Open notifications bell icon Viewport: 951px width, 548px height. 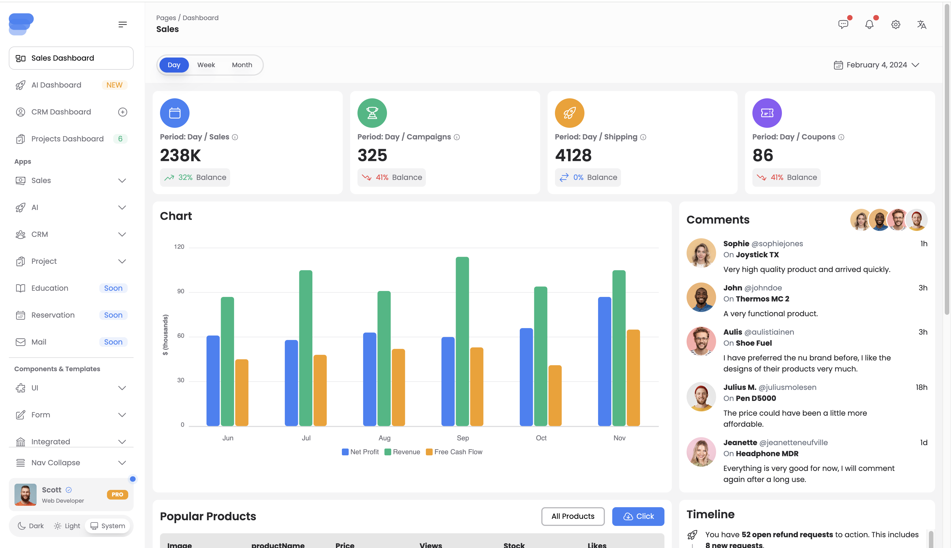pyautogui.click(x=869, y=24)
